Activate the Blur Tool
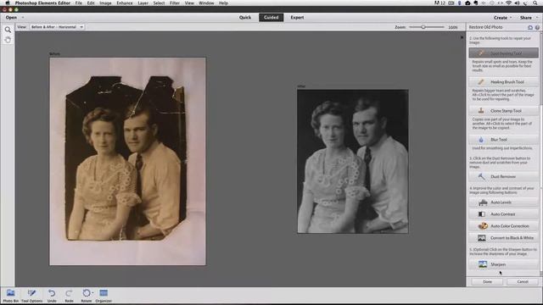The height and width of the screenshot is (305, 543). pyautogui.click(x=503, y=139)
